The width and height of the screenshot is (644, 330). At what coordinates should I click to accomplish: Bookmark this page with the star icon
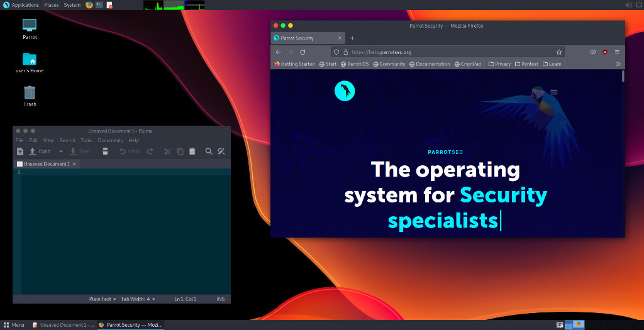[x=558, y=52]
